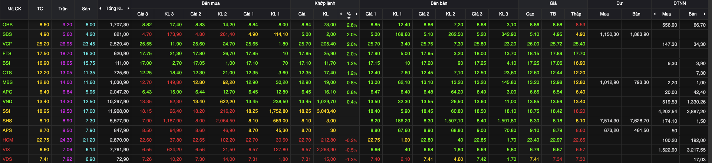This screenshot has height=163, width=712.
Task: Open the SSI stock symbol
Action: pyautogui.click(x=6, y=111)
